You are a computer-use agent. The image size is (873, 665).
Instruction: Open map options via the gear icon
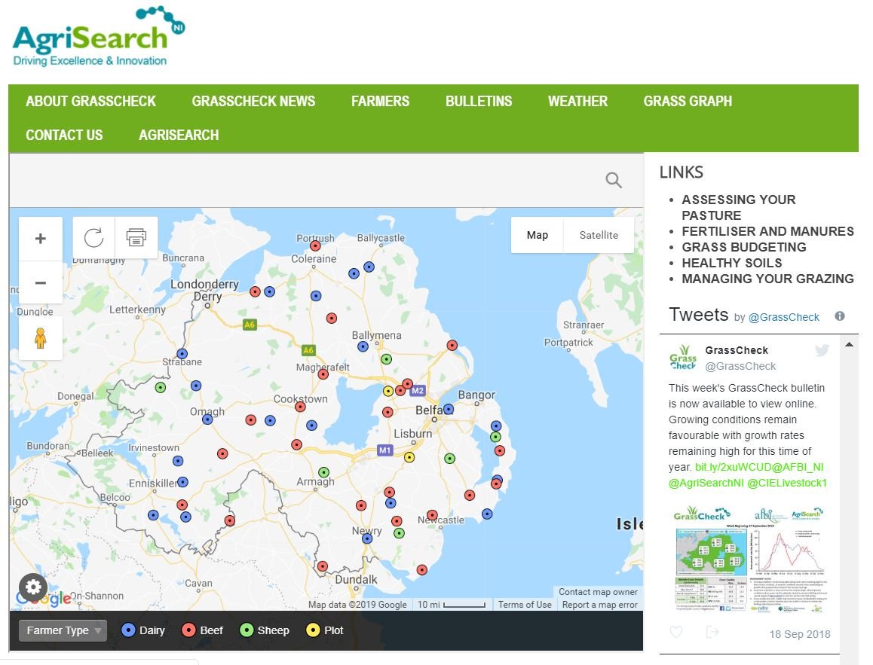33,587
